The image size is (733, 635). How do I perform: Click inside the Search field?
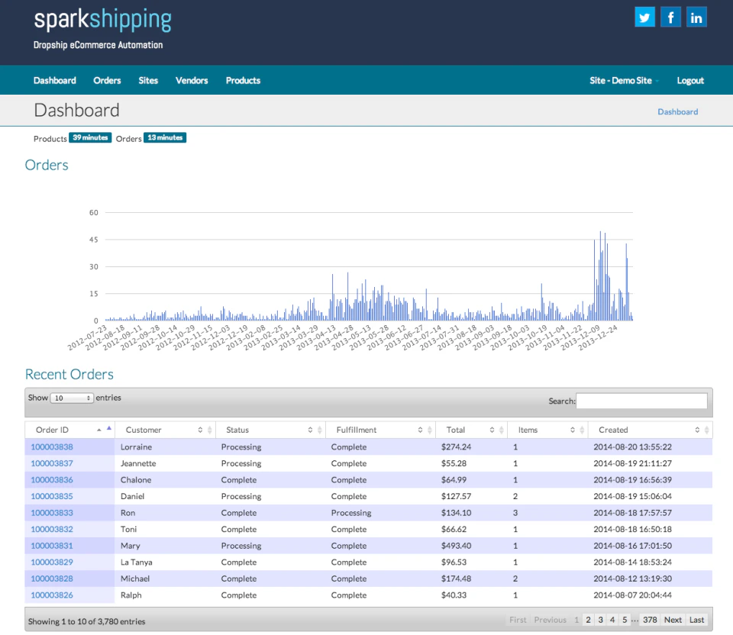pos(641,401)
